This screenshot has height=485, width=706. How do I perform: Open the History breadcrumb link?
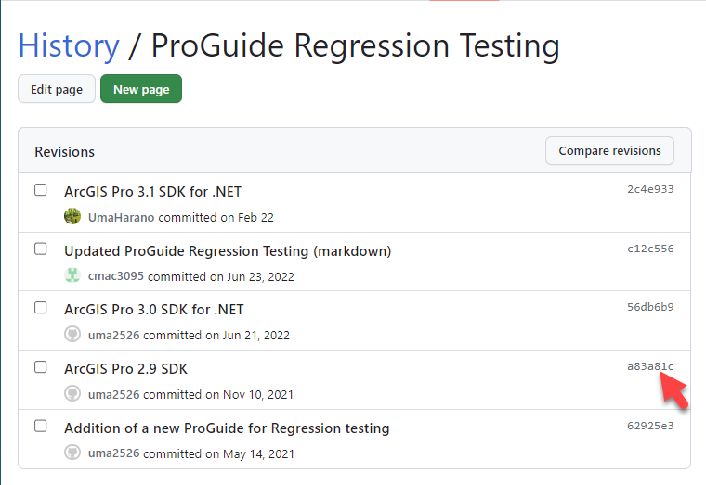[x=69, y=45]
